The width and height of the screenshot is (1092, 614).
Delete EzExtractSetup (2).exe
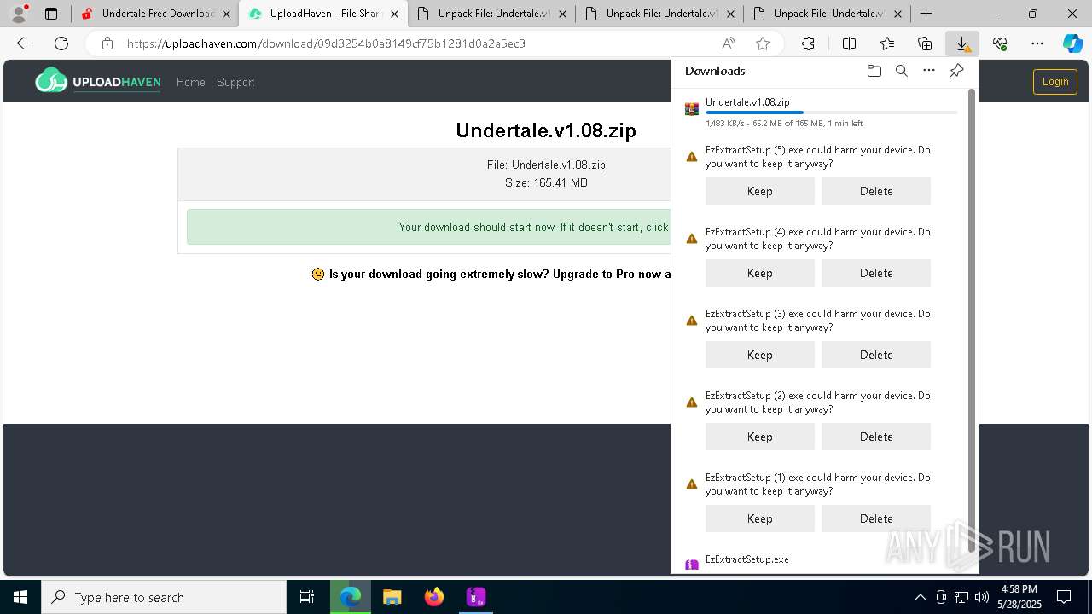(876, 437)
